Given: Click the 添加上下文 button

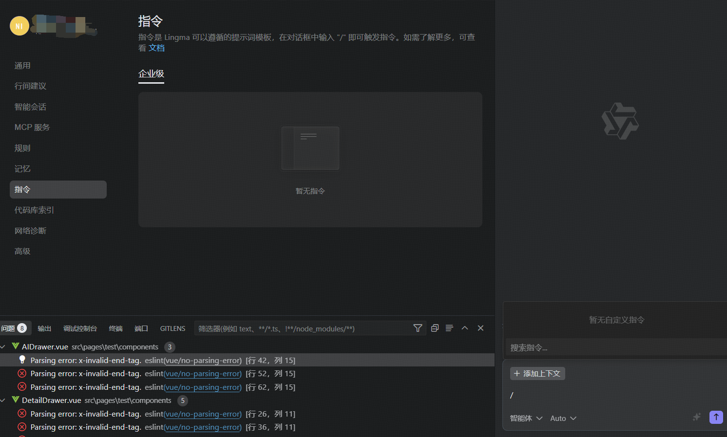Looking at the screenshot, I should pyautogui.click(x=537, y=373).
